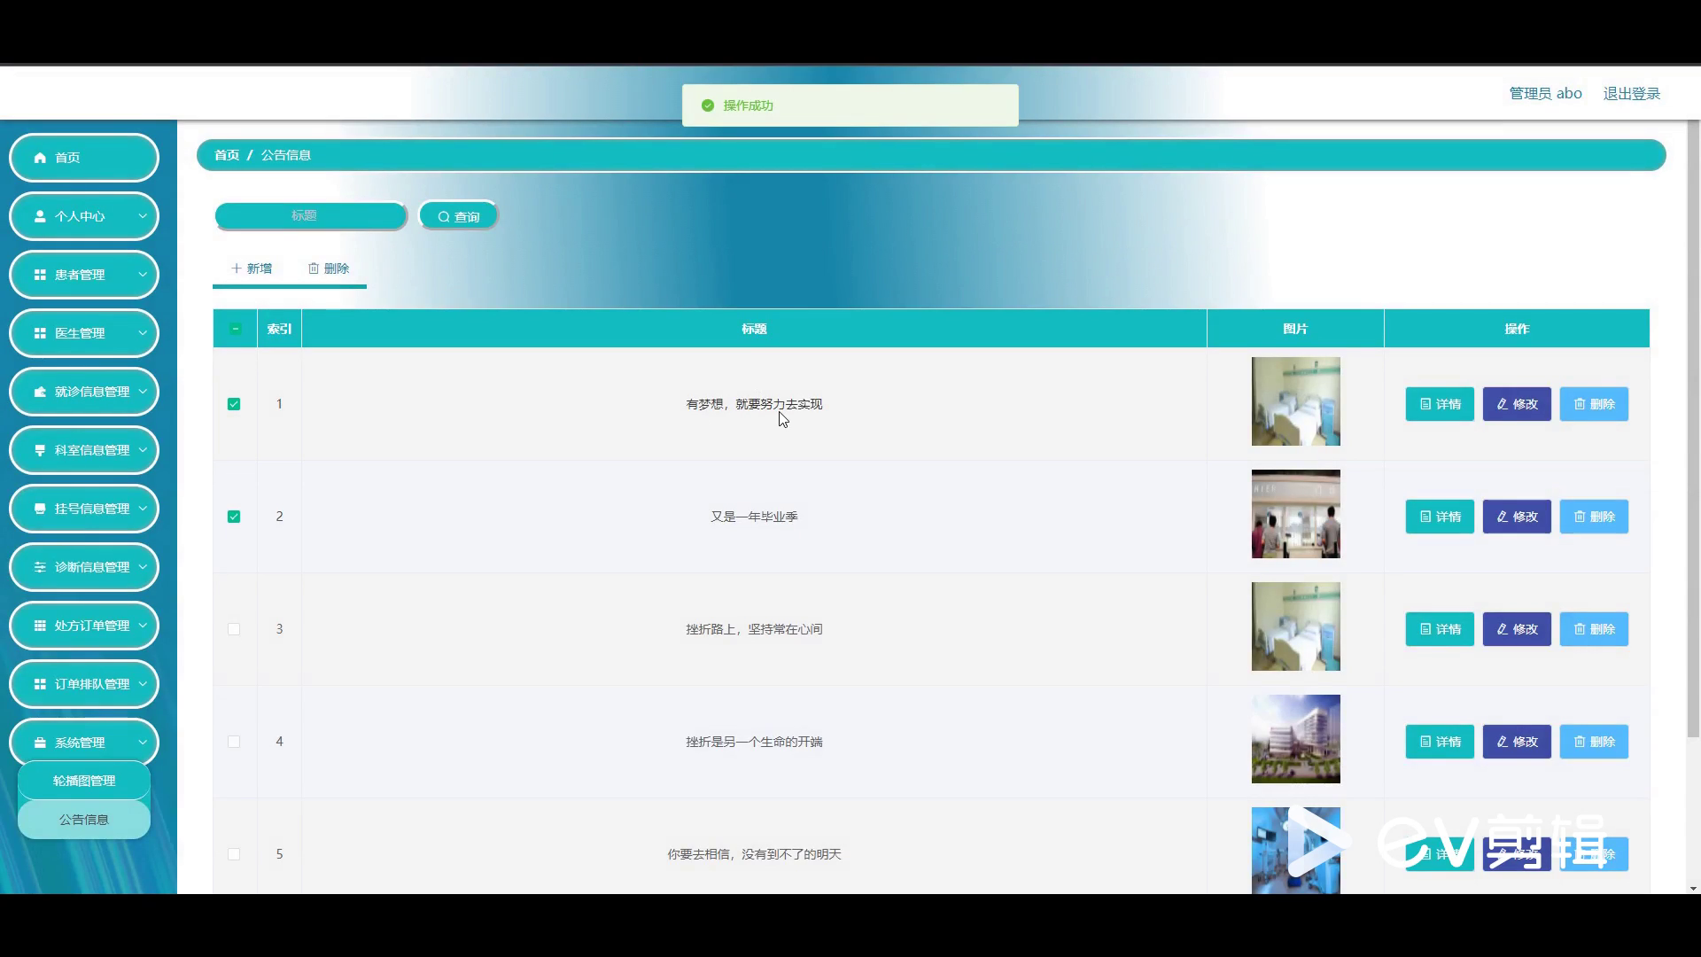Click 修改 for 挫折是另一个生命的开端
Screen dimensions: 1701x957
pyautogui.click(x=1517, y=742)
